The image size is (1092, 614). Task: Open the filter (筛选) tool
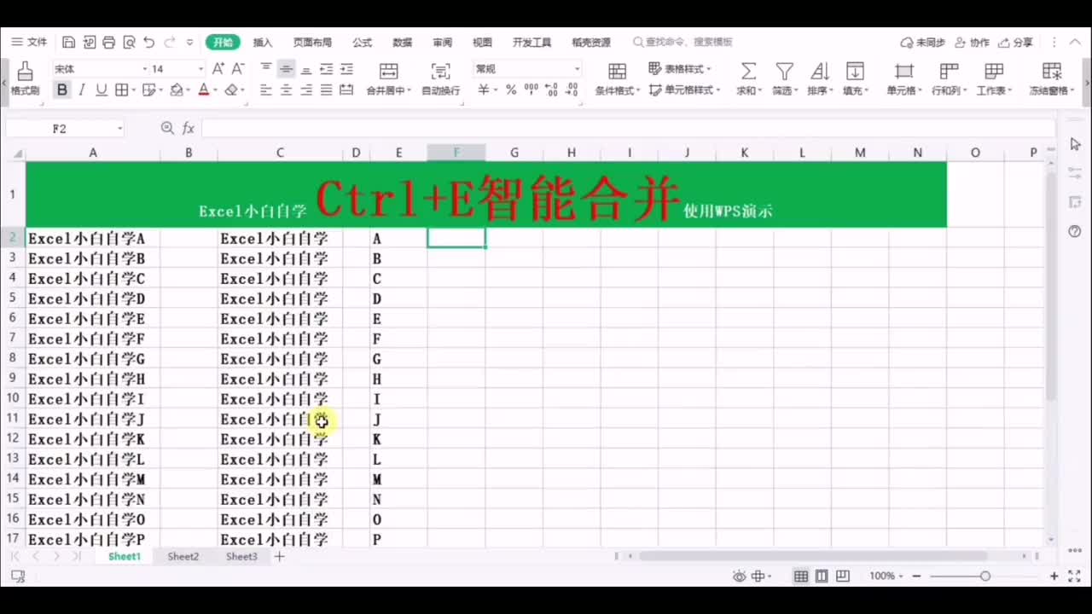(x=784, y=70)
